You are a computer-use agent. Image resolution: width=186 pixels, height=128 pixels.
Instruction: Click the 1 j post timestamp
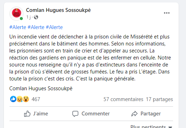pos(28,17)
